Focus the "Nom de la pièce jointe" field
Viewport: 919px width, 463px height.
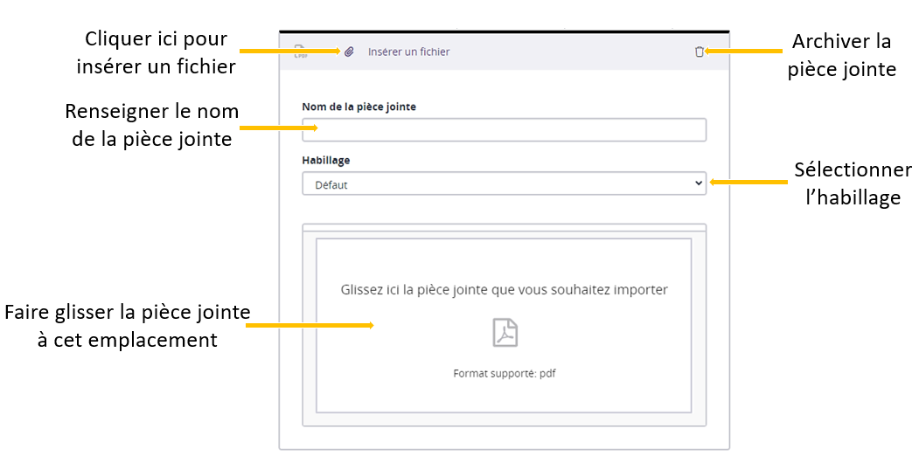point(504,130)
